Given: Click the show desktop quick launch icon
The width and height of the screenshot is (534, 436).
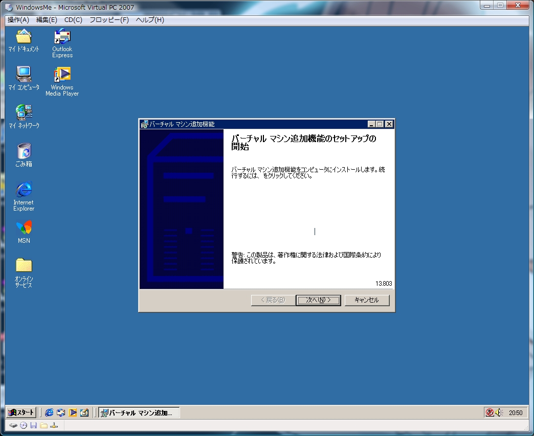Looking at the screenshot, I should pos(84,412).
